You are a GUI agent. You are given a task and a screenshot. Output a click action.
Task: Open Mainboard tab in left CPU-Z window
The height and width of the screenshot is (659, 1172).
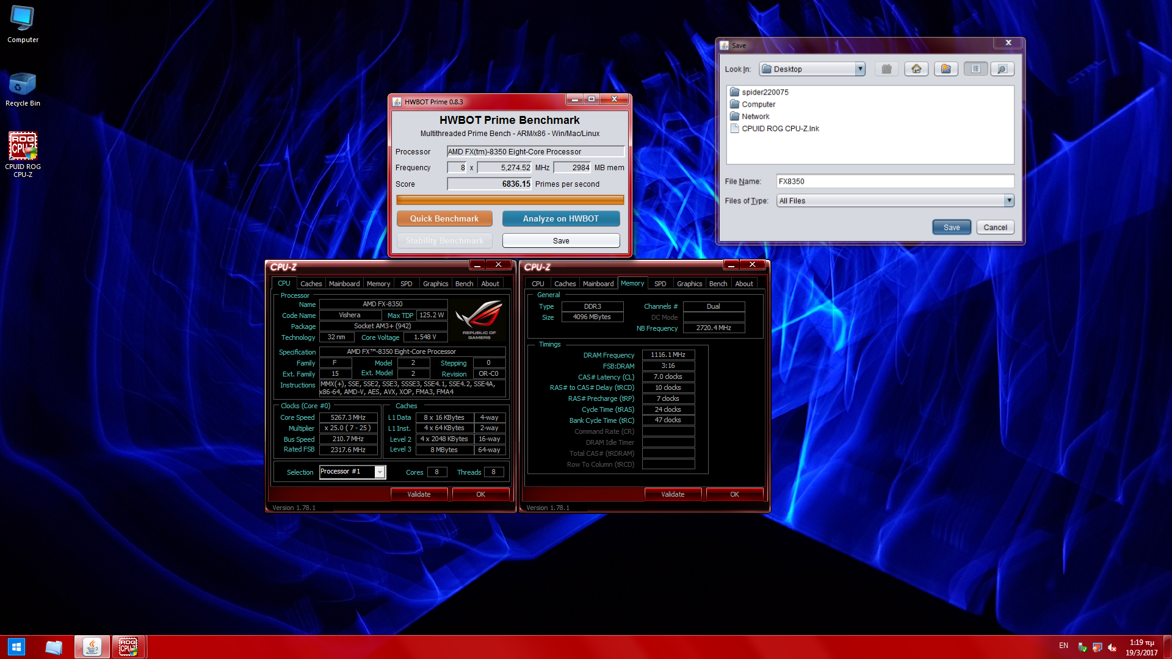[x=344, y=284]
